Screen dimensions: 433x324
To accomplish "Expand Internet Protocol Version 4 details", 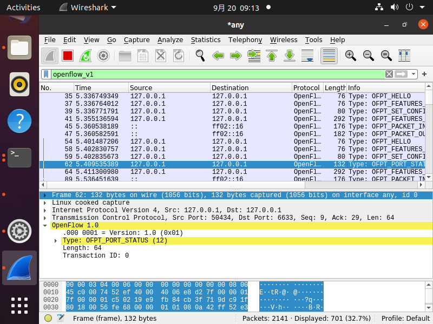I will (45, 210).
